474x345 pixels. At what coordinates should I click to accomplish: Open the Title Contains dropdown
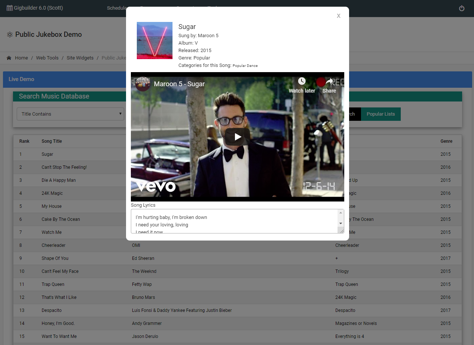[70, 114]
